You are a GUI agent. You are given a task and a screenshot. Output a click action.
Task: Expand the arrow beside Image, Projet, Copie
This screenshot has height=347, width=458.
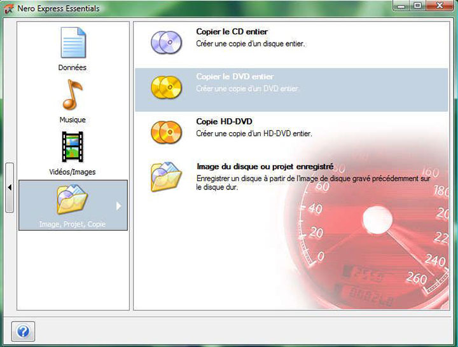[118, 206]
